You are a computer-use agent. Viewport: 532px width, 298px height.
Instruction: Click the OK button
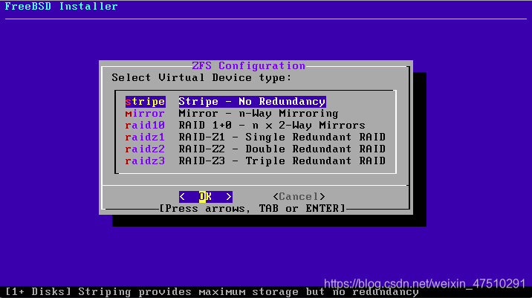coord(206,196)
